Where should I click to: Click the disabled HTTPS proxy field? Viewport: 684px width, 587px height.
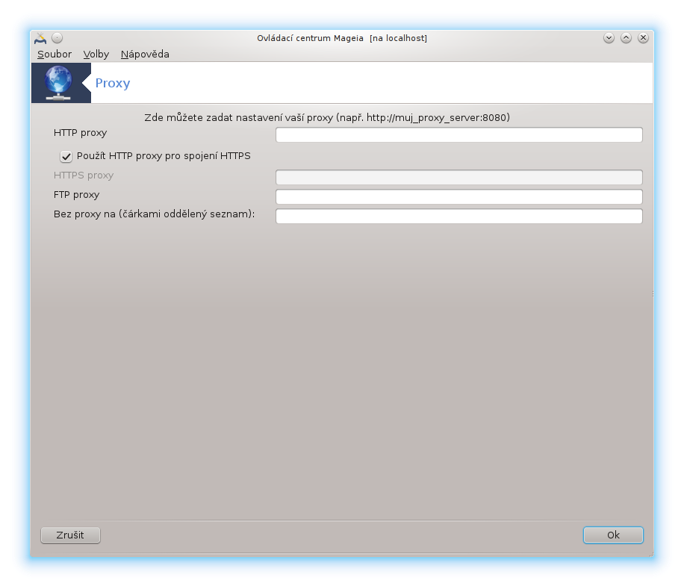(x=459, y=177)
